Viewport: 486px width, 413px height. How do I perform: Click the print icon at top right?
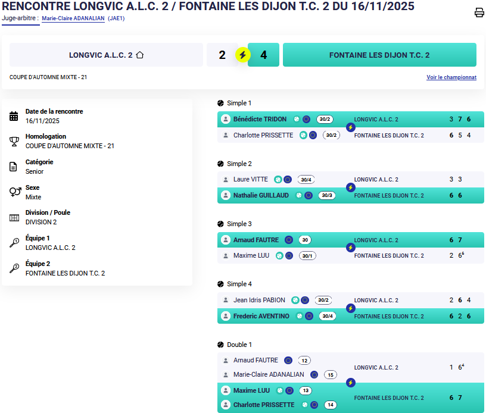pos(479,13)
